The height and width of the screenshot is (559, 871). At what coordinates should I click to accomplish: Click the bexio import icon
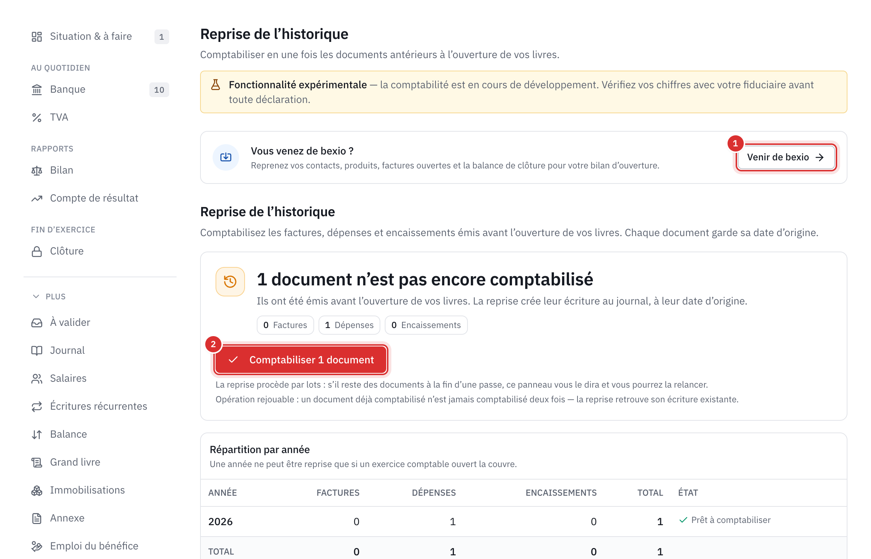tap(226, 157)
